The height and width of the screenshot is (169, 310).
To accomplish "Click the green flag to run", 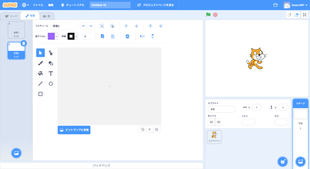I will [208, 15].
